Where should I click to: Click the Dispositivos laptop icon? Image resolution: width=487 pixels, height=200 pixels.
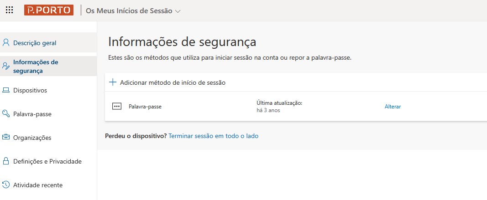tap(6, 90)
